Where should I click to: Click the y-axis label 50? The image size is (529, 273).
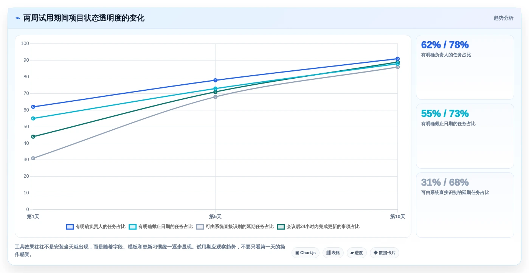click(26, 126)
